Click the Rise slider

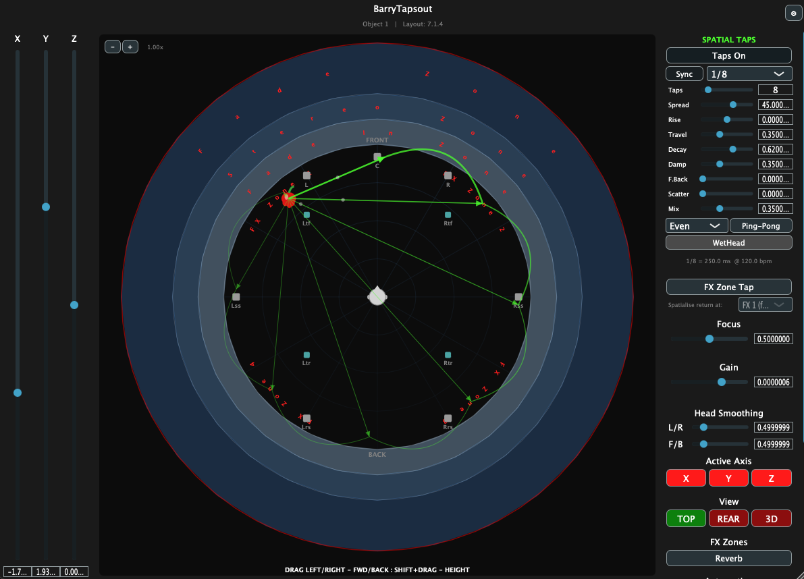pyautogui.click(x=727, y=119)
